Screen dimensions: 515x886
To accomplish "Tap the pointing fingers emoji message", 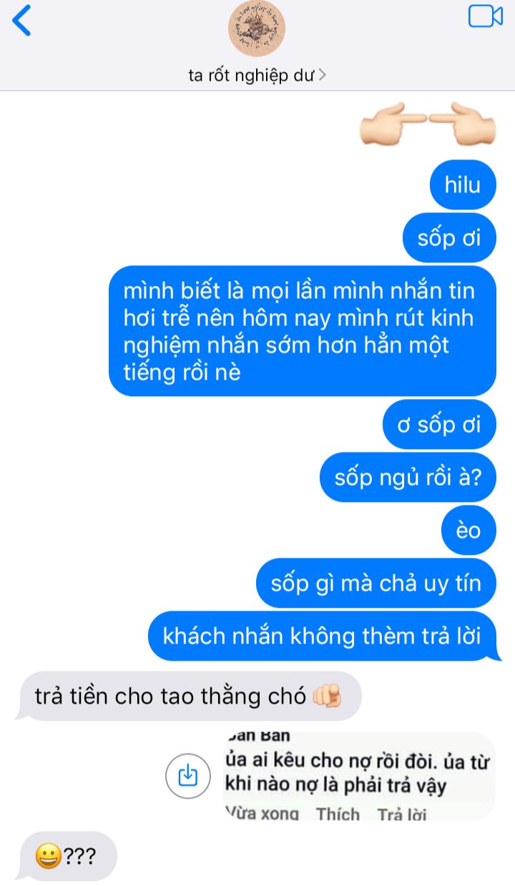I will click(x=428, y=124).
